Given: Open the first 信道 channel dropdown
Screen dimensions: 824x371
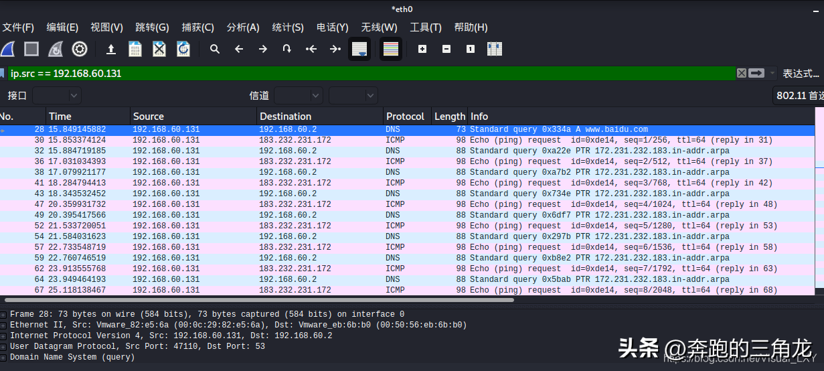Looking at the screenshot, I should (x=299, y=96).
